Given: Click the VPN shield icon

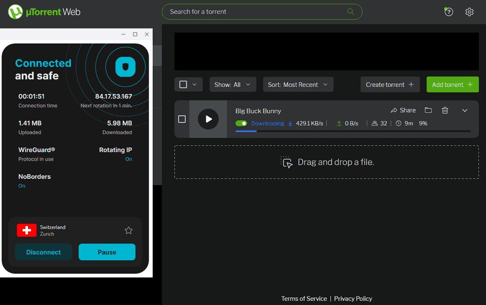Looking at the screenshot, I should (x=125, y=67).
